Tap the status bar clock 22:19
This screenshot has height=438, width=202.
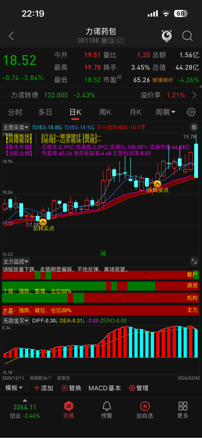33,14
